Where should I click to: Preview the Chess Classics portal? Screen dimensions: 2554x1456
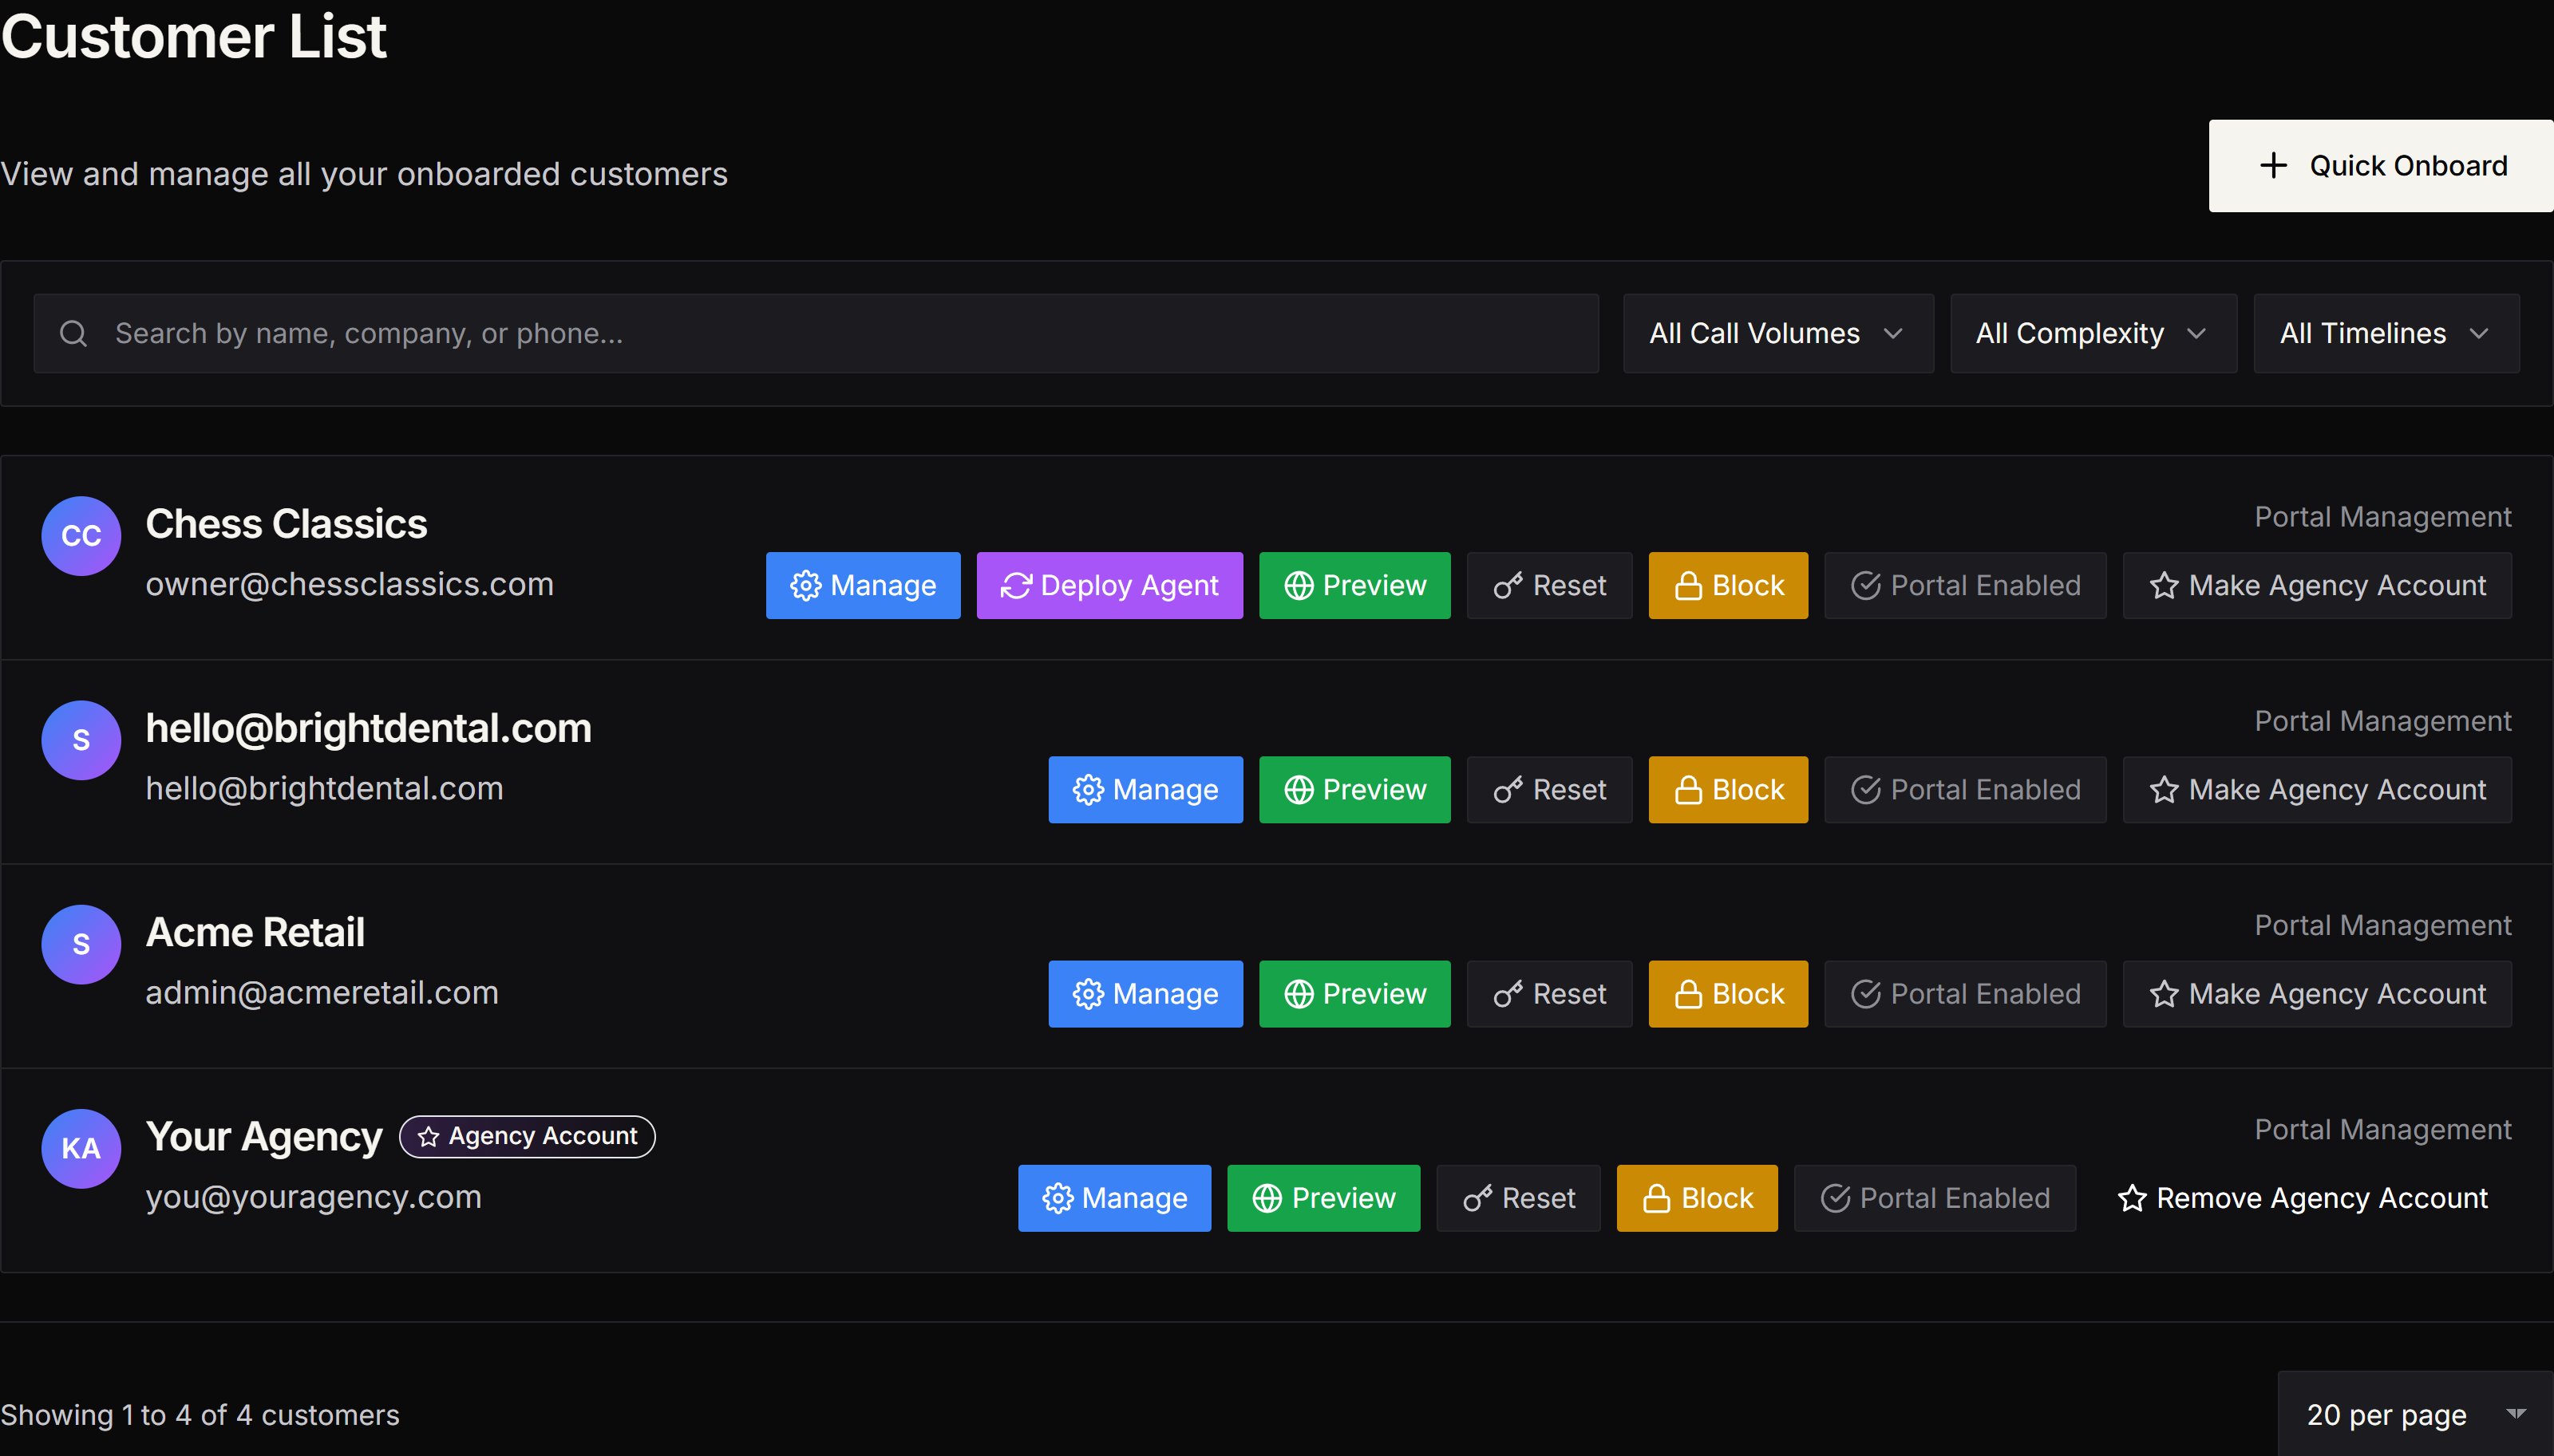[1354, 585]
